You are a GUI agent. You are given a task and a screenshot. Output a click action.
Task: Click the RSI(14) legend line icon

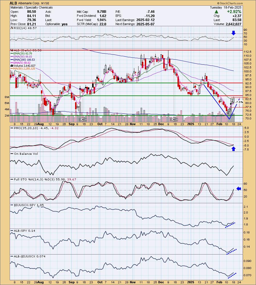(12, 28)
